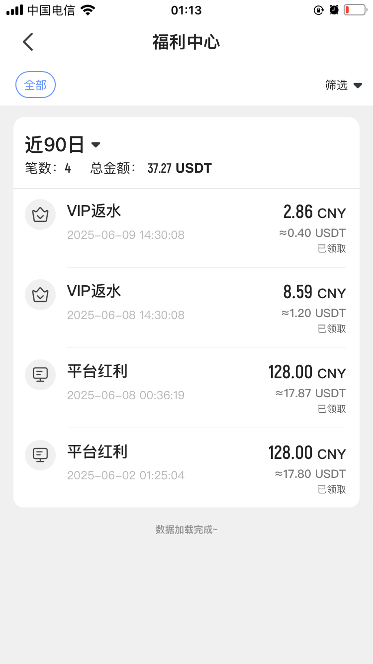
Task: Tap the crown icon for 2025-06-08 VIP返水
Action: pos(40,295)
